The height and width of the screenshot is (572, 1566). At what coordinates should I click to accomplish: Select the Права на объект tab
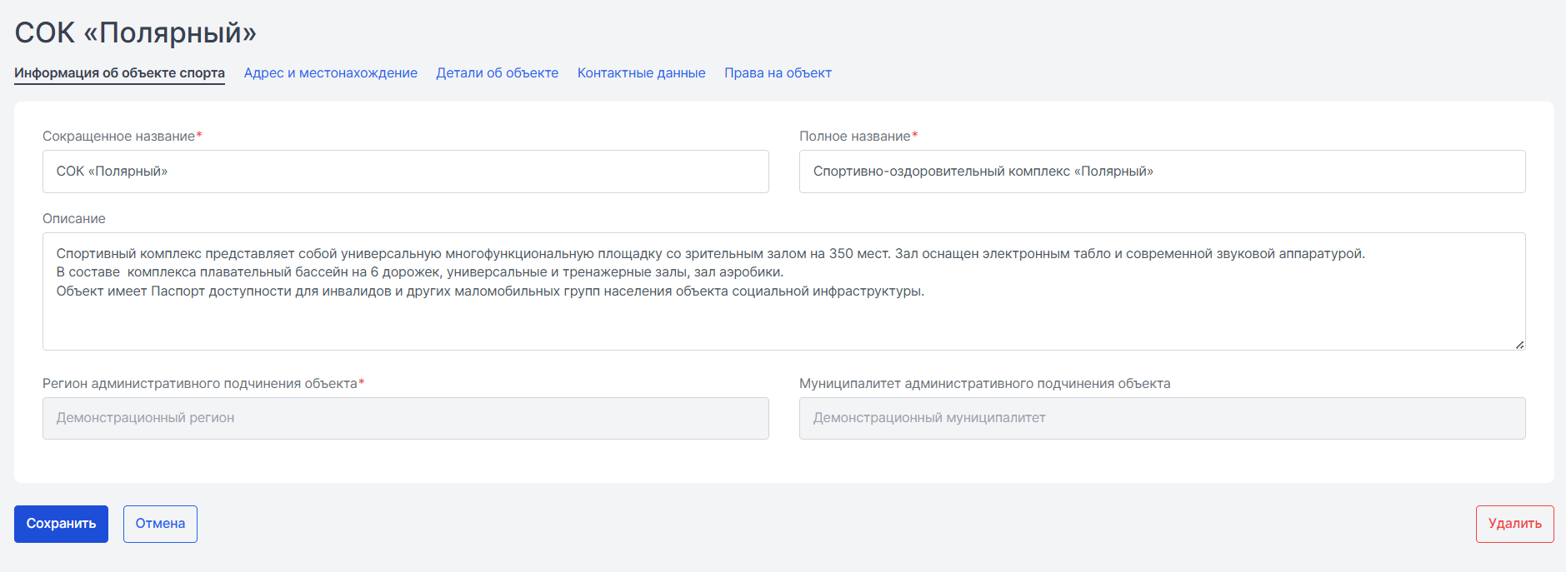(x=778, y=73)
